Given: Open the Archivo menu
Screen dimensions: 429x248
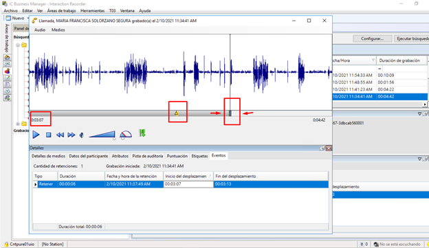Looking at the screenshot, I should pos(11,11).
